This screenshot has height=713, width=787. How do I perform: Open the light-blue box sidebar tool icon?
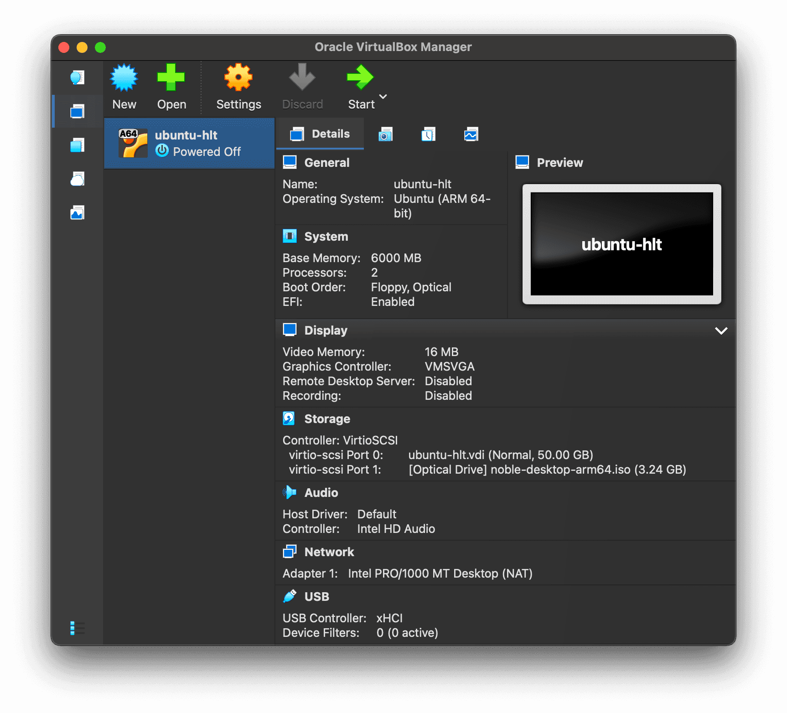point(78,145)
